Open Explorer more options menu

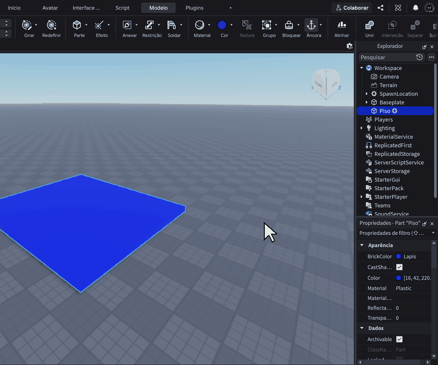point(431,57)
